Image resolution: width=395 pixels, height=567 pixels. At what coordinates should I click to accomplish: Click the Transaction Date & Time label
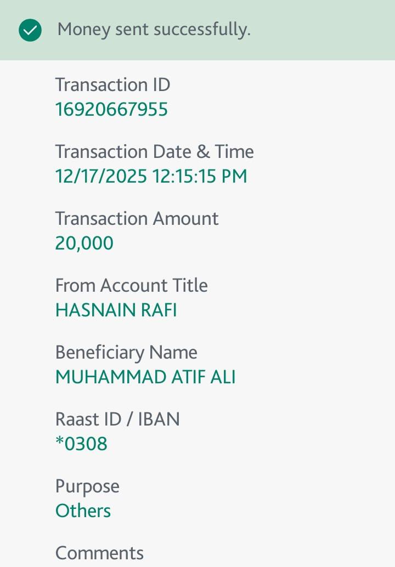(x=154, y=151)
